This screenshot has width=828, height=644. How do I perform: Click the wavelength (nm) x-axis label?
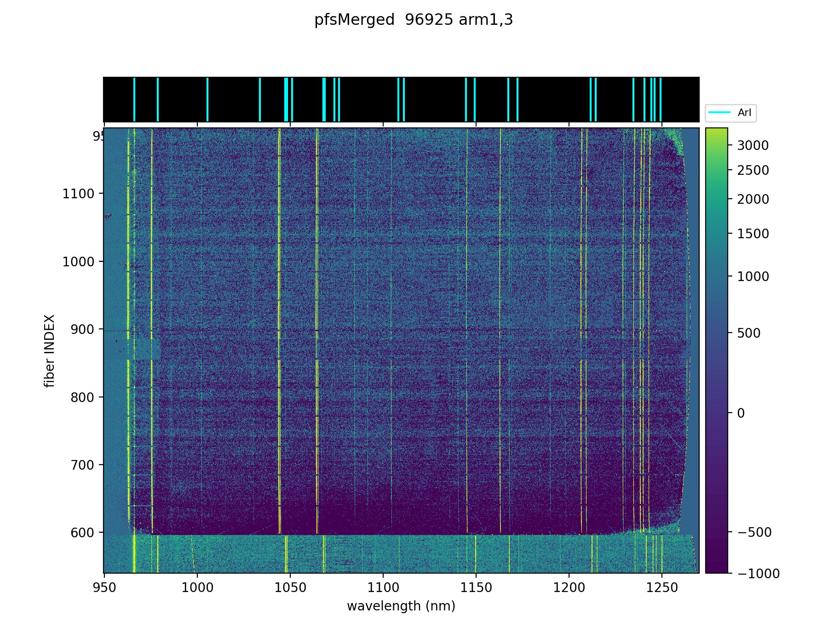click(x=401, y=606)
